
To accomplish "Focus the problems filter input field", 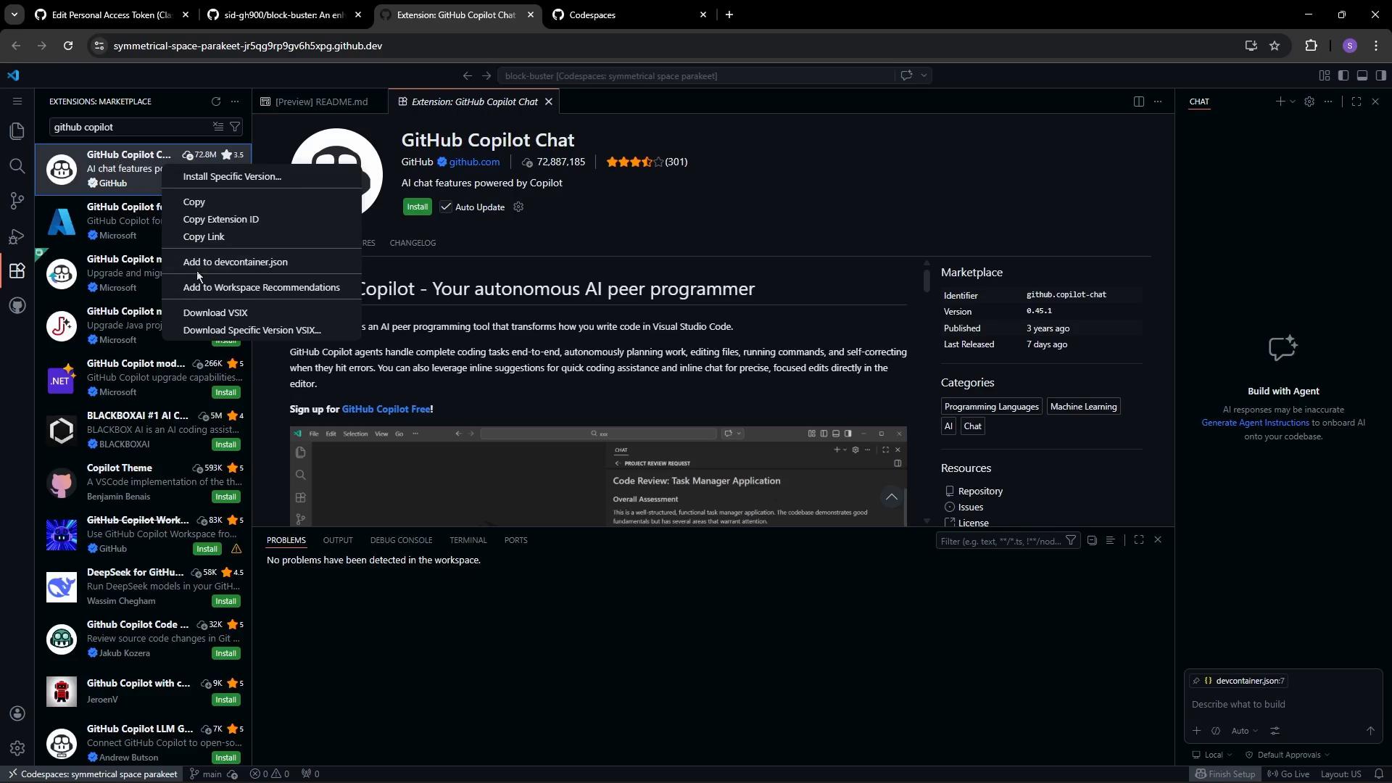I will pyautogui.click(x=1000, y=541).
